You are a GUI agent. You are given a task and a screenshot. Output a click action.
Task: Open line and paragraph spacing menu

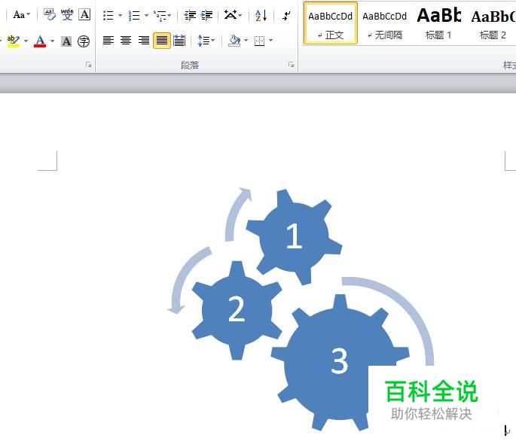point(206,41)
